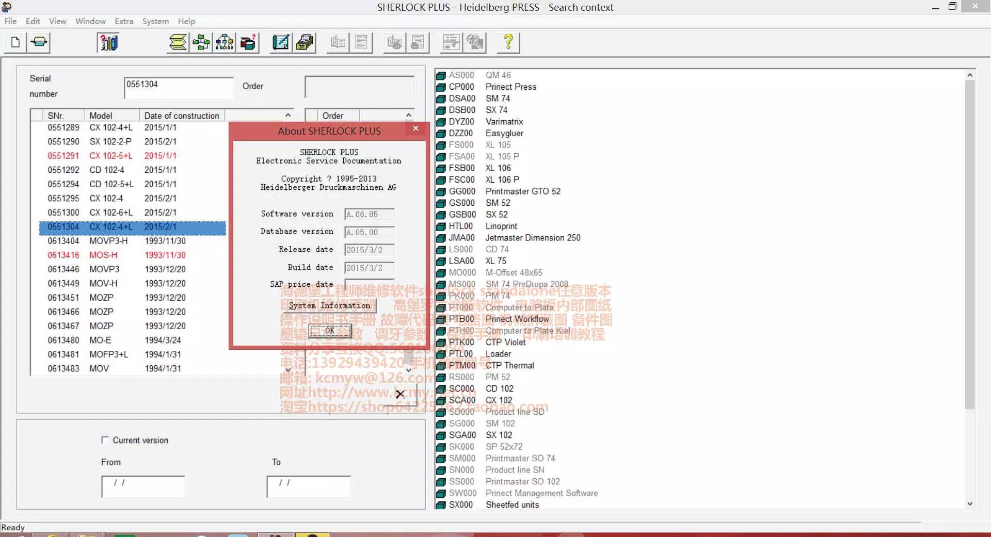The width and height of the screenshot is (991, 537).
Task: Open help with yellow question mark icon
Action: (x=508, y=42)
